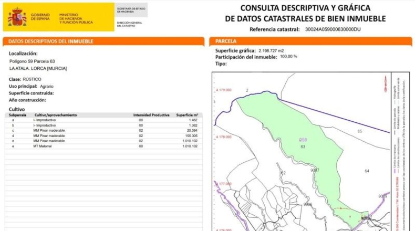Click UTM coordinate label '4.178.000'

pyautogui.click(x=224, y=137)
